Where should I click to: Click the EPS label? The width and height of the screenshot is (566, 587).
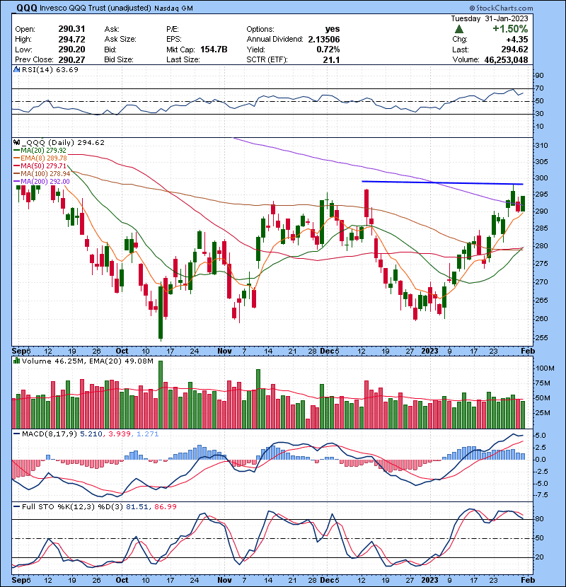tap(174, 40)
